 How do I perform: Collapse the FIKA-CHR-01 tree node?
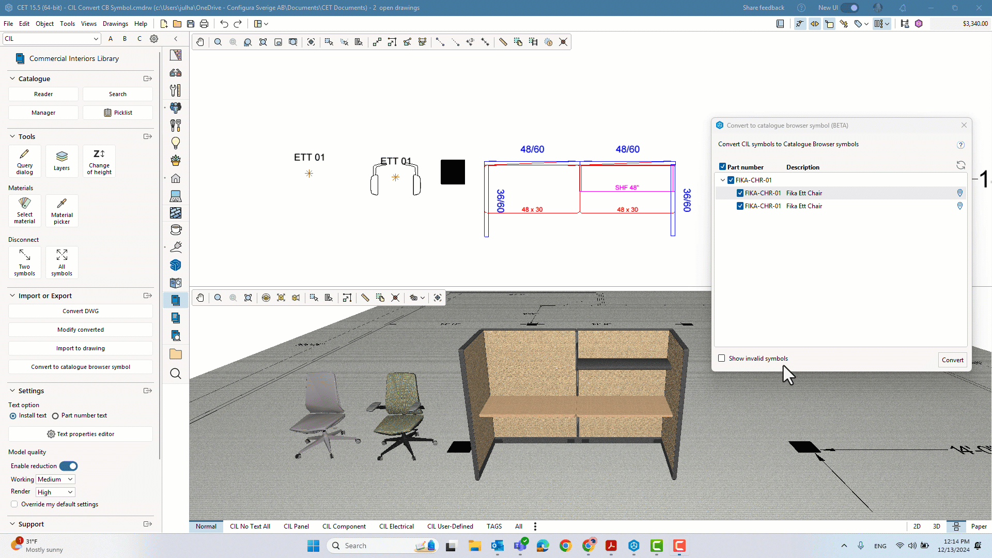[x=722, y=180]
